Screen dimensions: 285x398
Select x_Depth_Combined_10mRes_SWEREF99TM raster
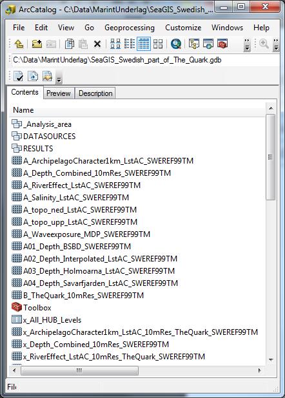[x=90, y=344]
